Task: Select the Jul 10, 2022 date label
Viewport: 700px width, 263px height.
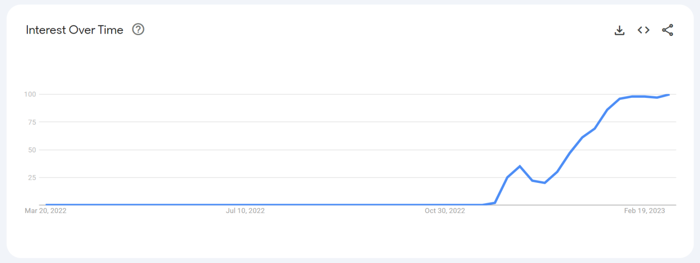Action: 245,211
